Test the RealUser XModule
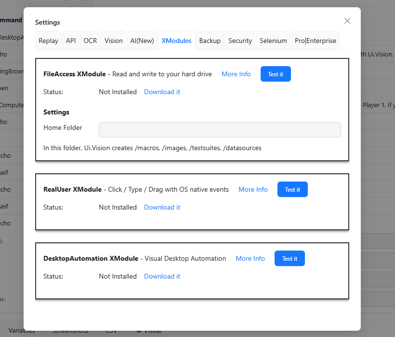The height and width of the screenshot is (337, 395). pos(292,189)
